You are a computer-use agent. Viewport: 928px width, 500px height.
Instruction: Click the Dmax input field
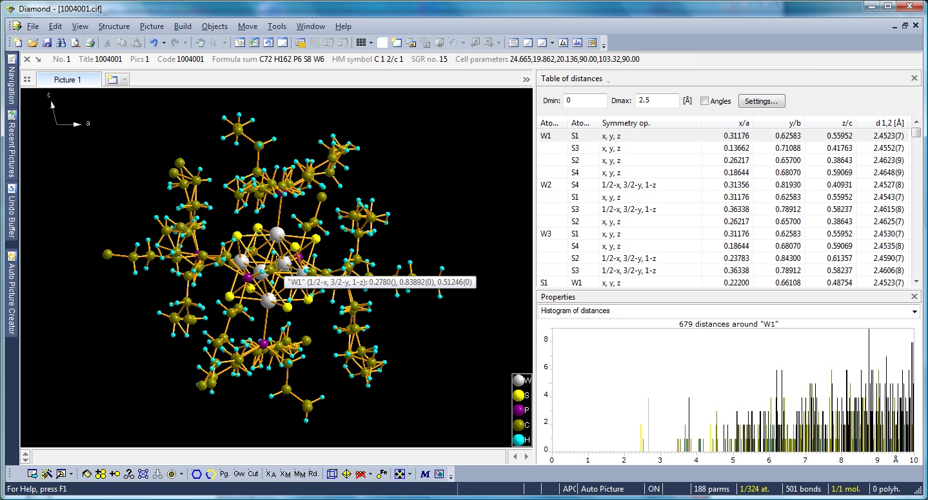(657, 101)
